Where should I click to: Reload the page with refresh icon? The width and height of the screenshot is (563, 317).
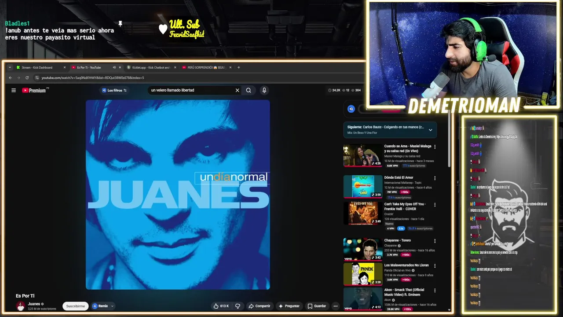[27, 78]
